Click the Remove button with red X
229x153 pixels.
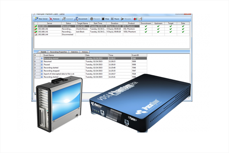click(54, 19)
